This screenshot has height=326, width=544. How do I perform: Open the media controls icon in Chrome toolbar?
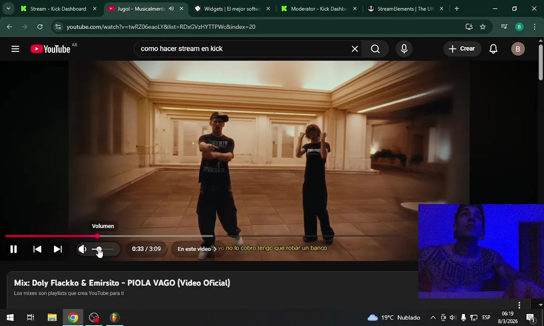coord(504,27)
